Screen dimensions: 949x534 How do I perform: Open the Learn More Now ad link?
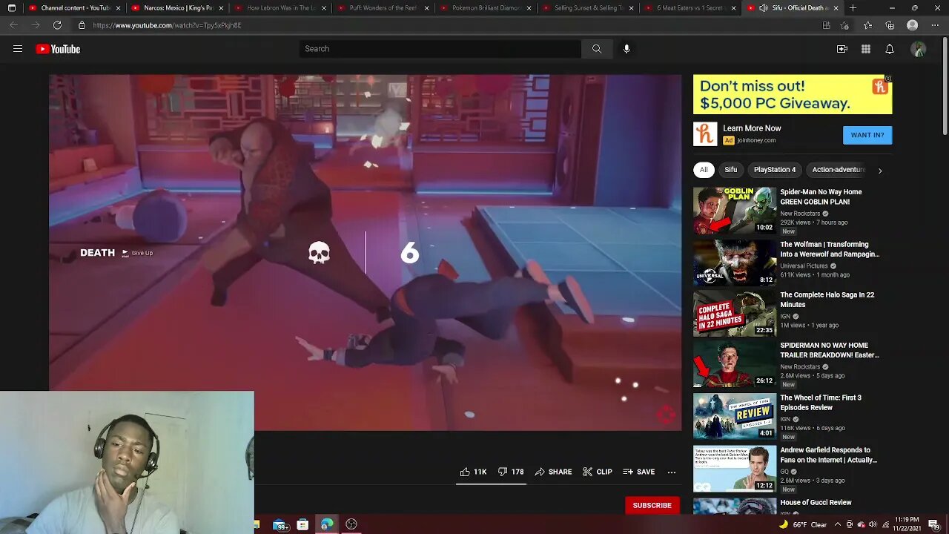(x=752, y=128)
